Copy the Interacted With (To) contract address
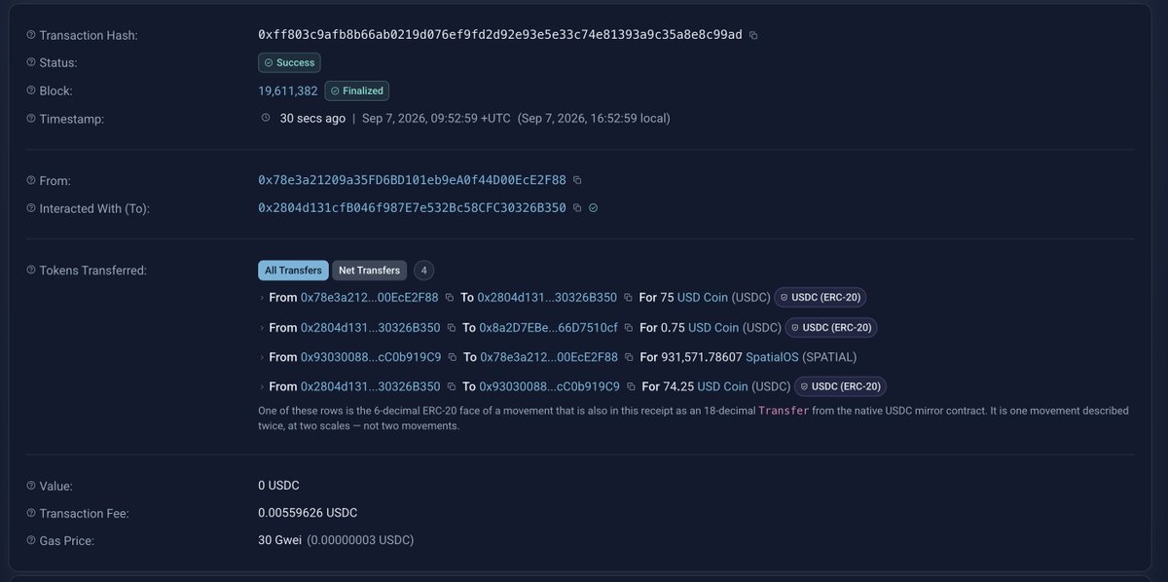This screenshot has width=1168, height=582. [x=577, y=207]
